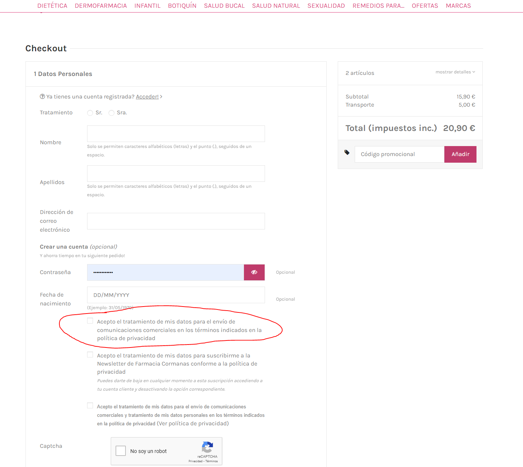This screenshot has width=523, height=467.
Task: Click the Fecha de nacimiento date field
Action: (176, 295)
